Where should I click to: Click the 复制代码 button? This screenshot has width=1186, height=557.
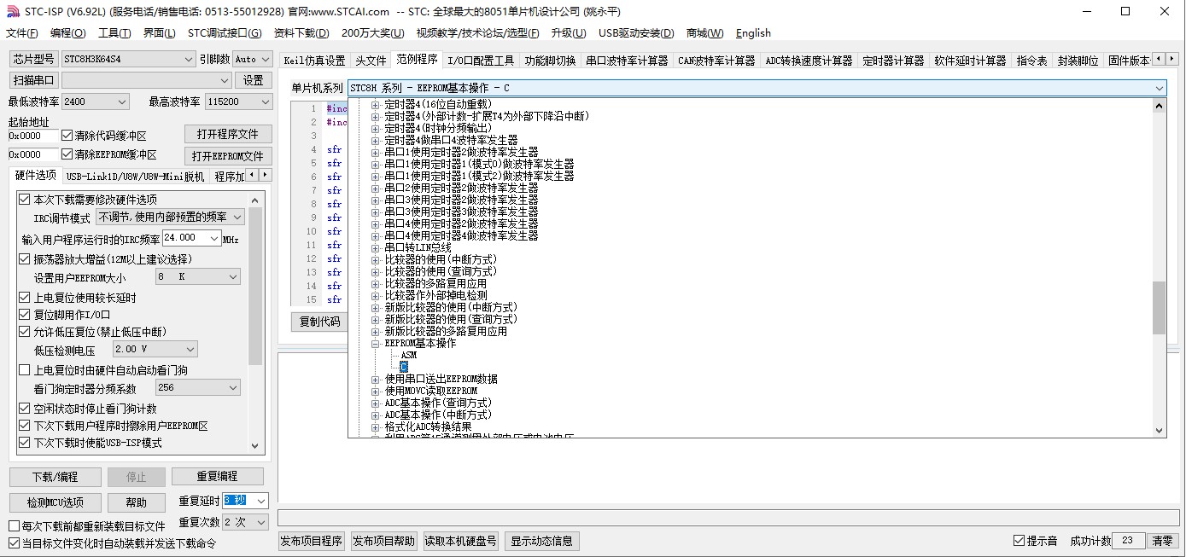tap(319, 322)
